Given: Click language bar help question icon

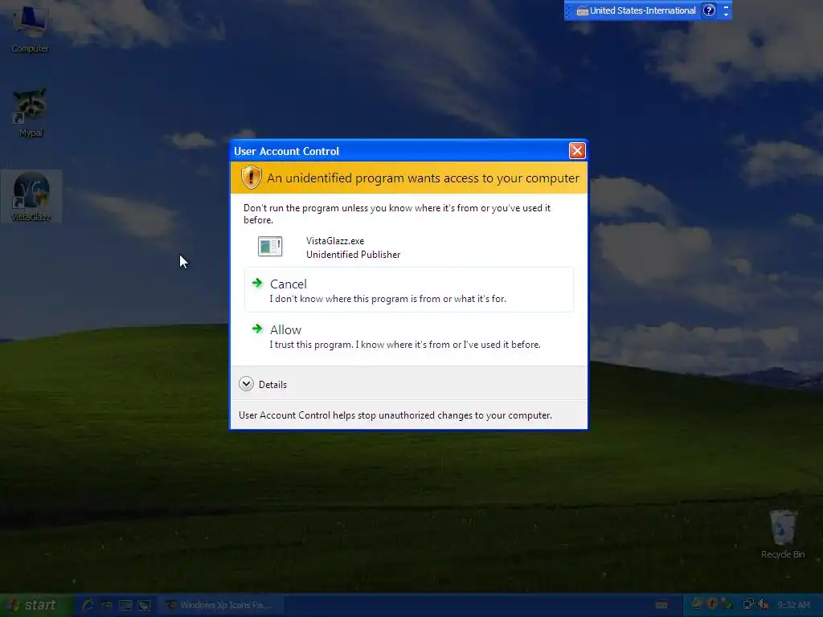Looking at the screenshot, I should pos(709,10).
